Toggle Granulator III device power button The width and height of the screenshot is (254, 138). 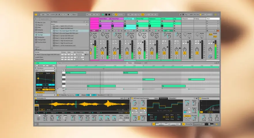click(36, 98)
